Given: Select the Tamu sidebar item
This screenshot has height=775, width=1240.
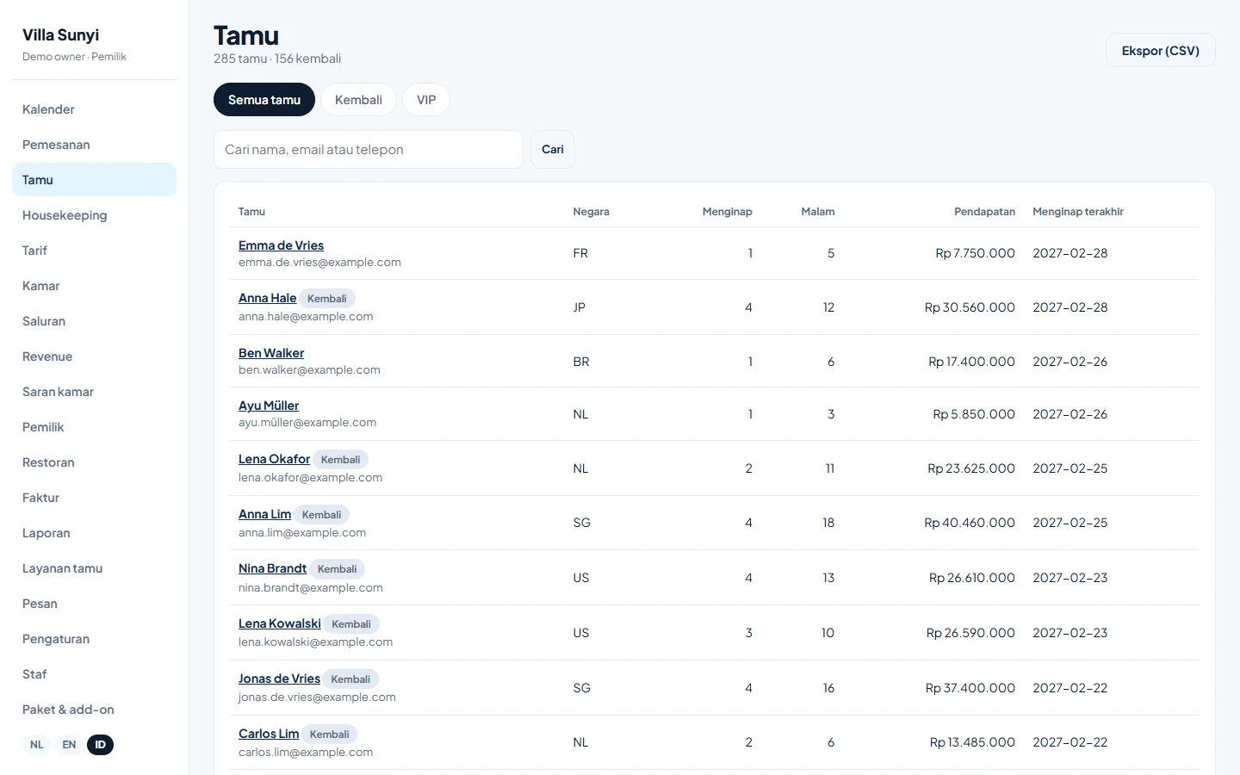Looking at the screenshot, I should point(94,180).
